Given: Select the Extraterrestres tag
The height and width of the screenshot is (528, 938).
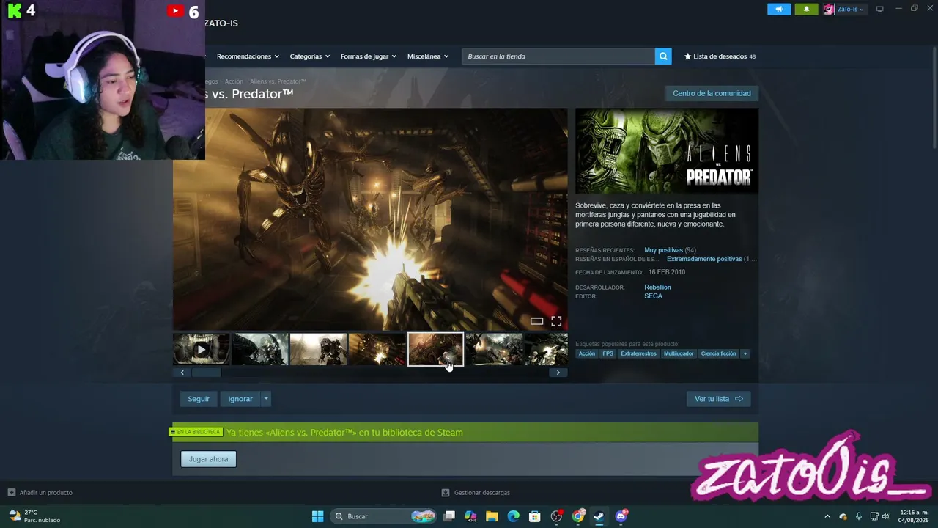Looking at the screenshot, I should [638, 353].
